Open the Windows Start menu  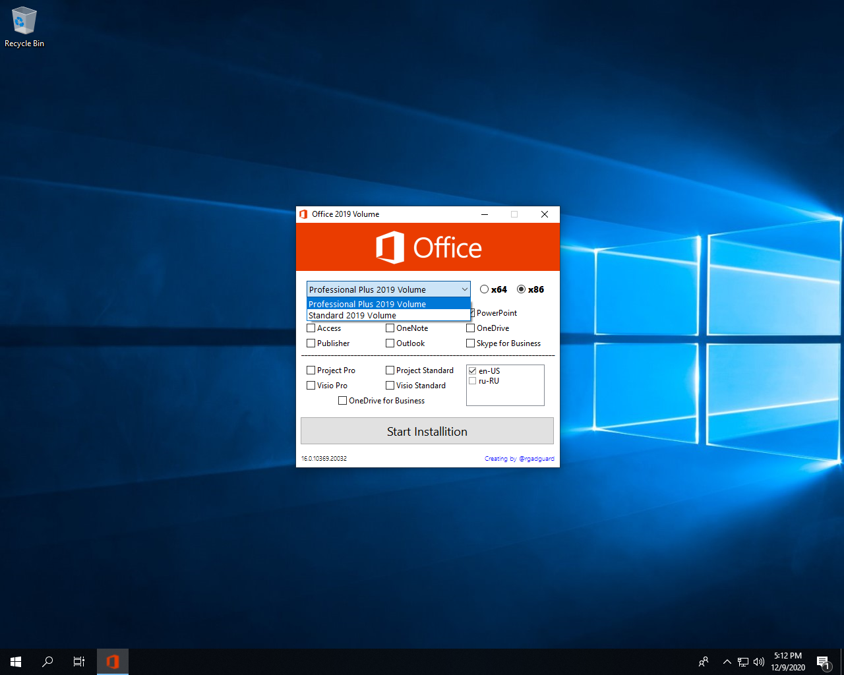click(16, 662)
